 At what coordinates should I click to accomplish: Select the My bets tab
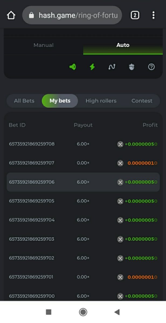click(60, 101)
